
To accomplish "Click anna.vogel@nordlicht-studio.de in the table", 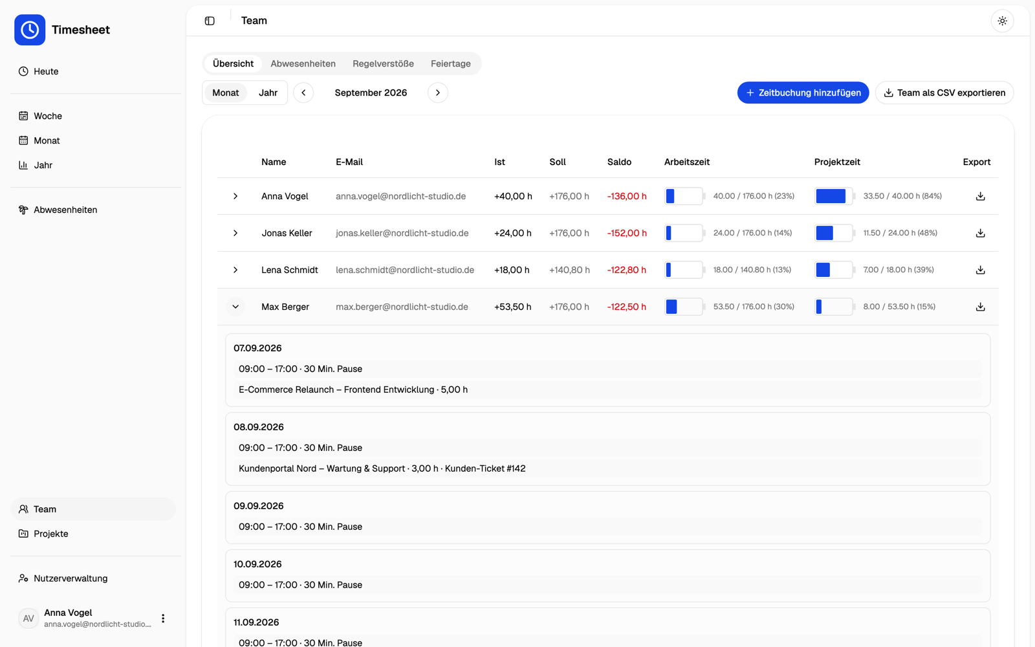I will point(400,196).
